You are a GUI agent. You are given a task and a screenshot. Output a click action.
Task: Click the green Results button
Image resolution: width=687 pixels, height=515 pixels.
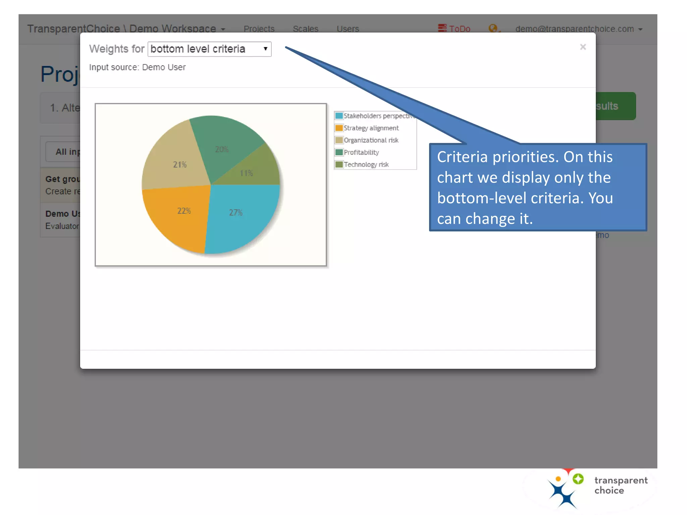pyautogui.click(x=615, y=106)
